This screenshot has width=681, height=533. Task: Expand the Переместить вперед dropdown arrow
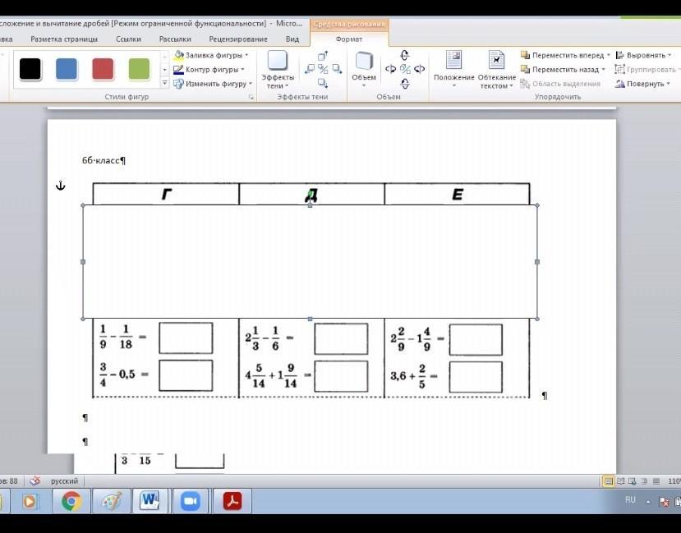pos(609,55)
